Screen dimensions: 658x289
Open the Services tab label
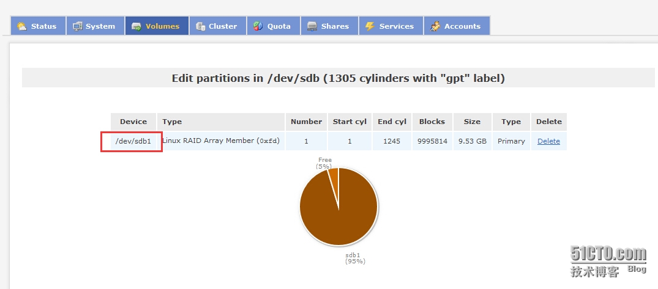[397, 26]
